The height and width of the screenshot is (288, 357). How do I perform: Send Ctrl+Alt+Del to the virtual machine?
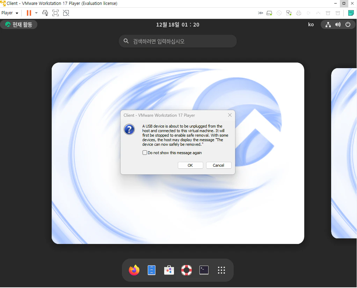pyautogui.click(x=45, y=13)
